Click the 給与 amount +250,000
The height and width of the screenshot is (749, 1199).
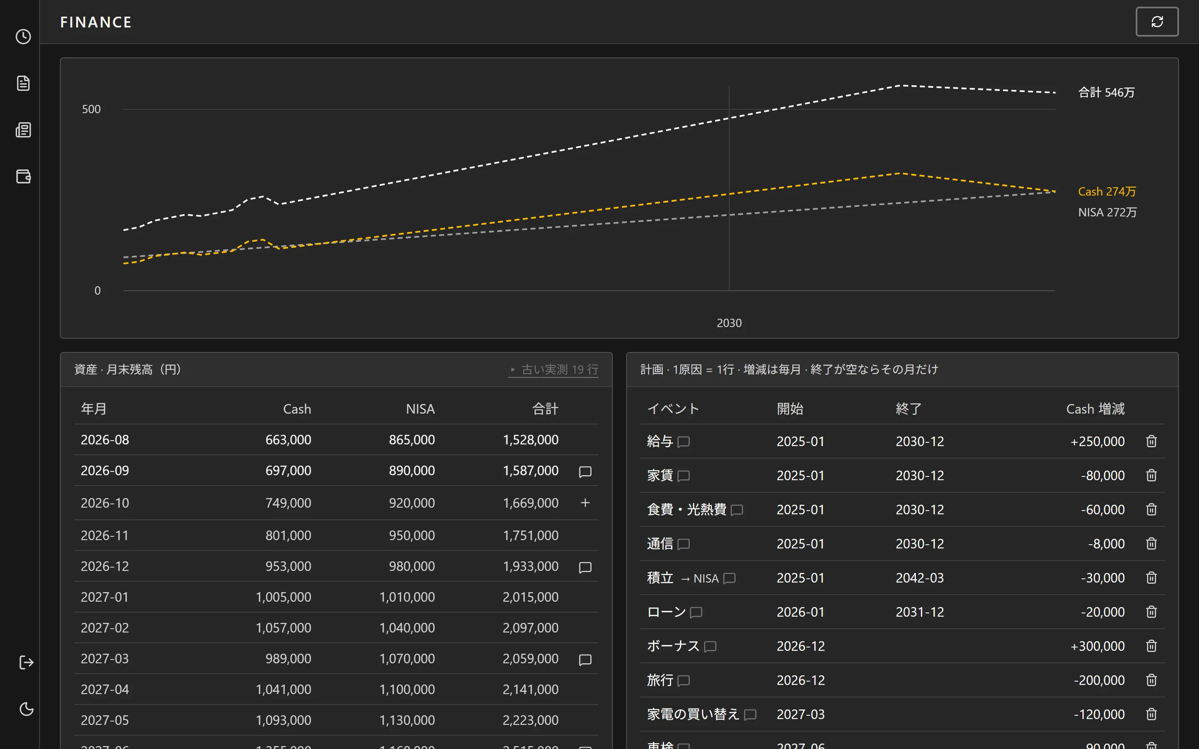[x=1097, y=441]
